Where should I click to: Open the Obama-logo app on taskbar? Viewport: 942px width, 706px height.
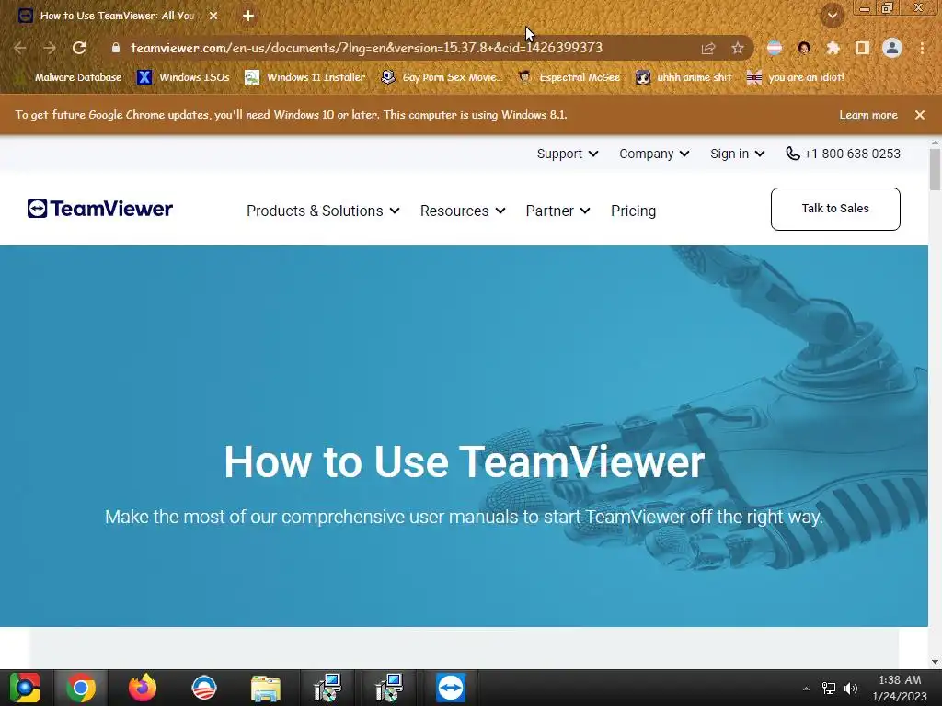coord(203,688)
